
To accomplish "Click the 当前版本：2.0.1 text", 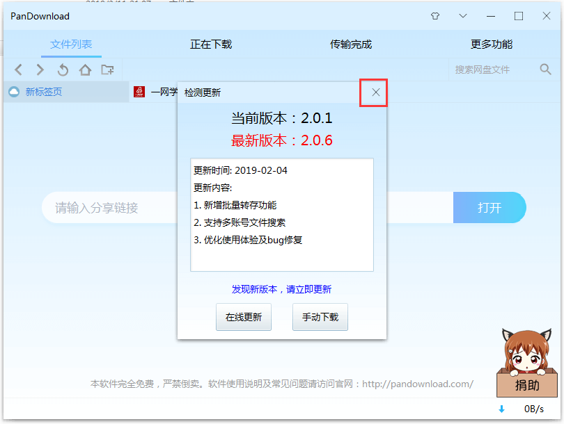I will tap(281, 118).
